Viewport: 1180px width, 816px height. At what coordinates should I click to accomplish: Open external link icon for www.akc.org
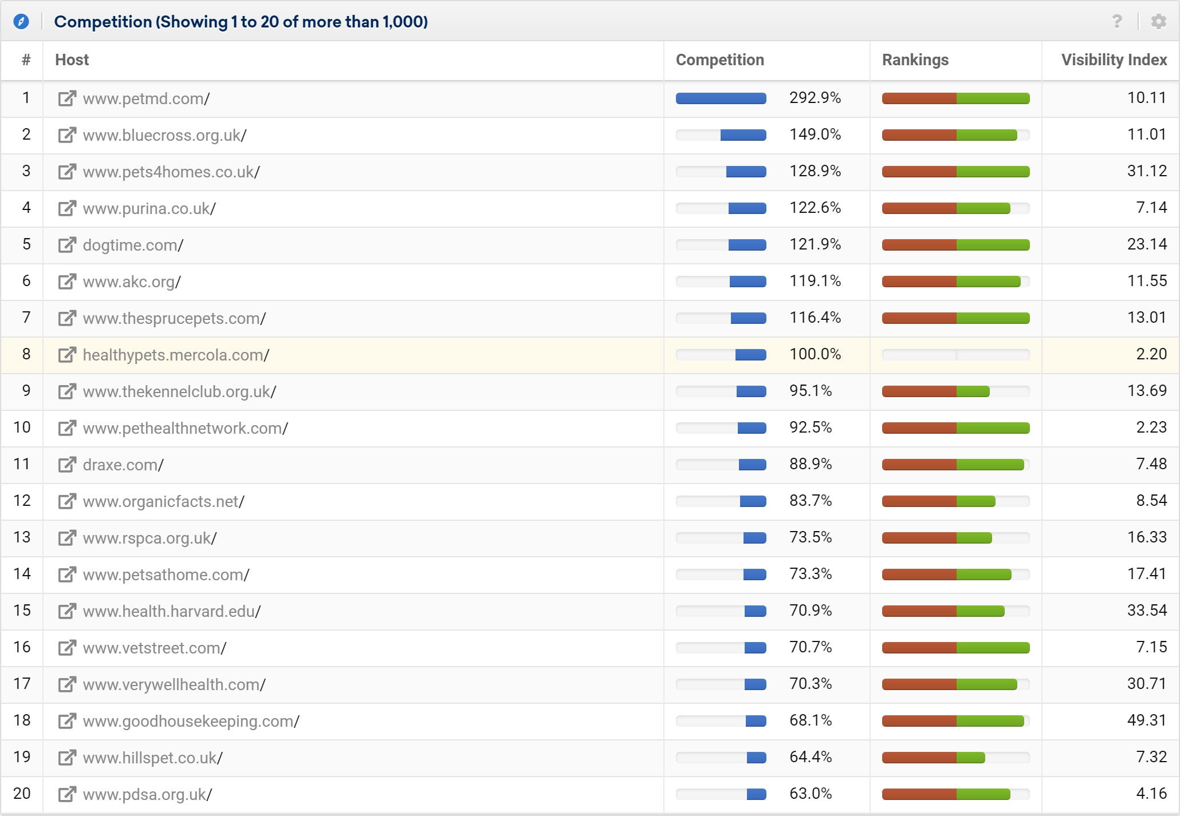(x=67, y=282)
